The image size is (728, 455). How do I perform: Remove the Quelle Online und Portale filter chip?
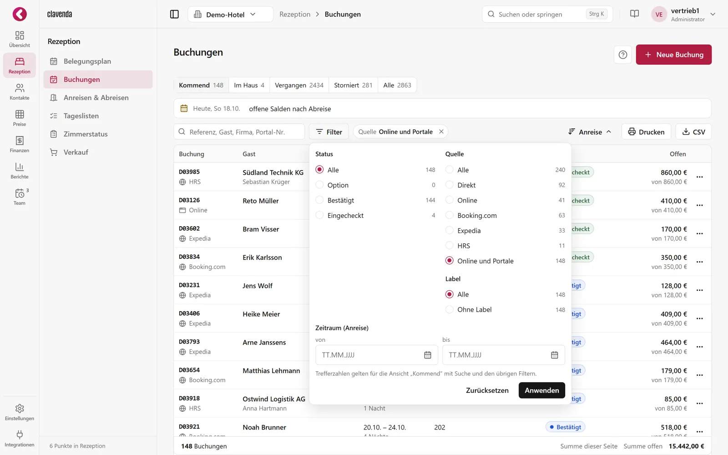441,131
